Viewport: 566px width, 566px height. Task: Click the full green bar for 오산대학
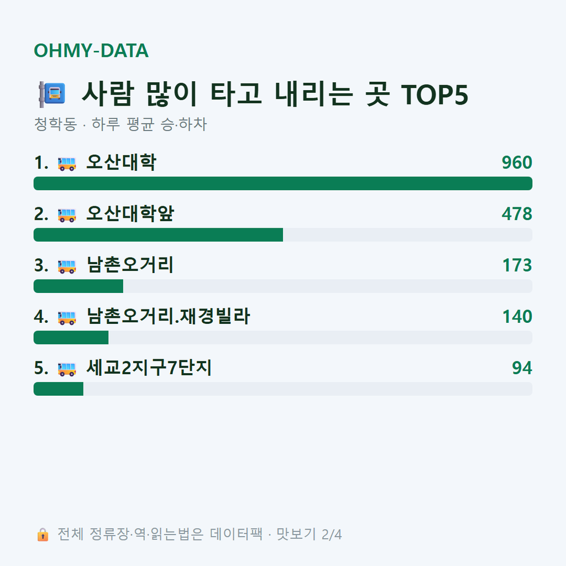pos(283,184)
